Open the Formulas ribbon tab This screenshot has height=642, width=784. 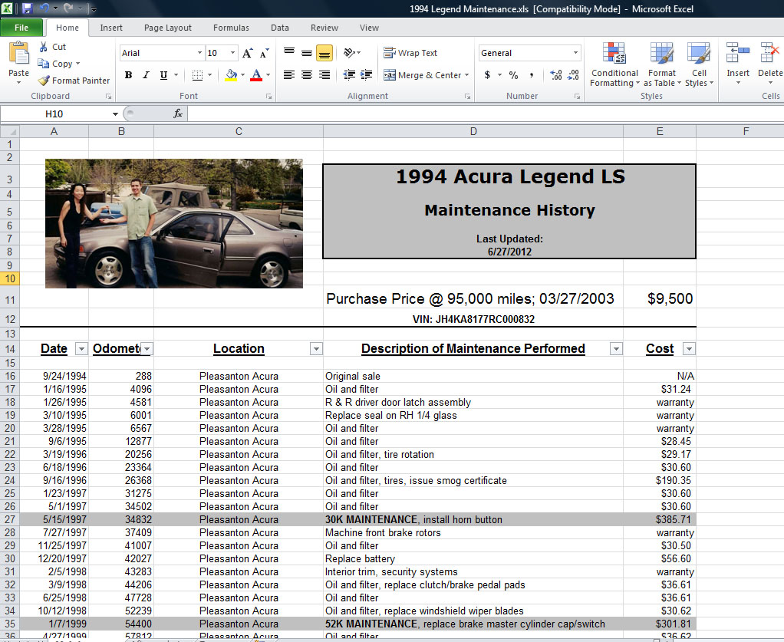[x=231, y=28]
